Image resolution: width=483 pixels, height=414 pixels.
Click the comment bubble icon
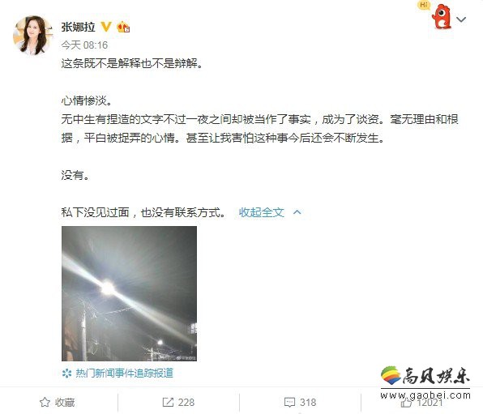[x=289, y=403]
